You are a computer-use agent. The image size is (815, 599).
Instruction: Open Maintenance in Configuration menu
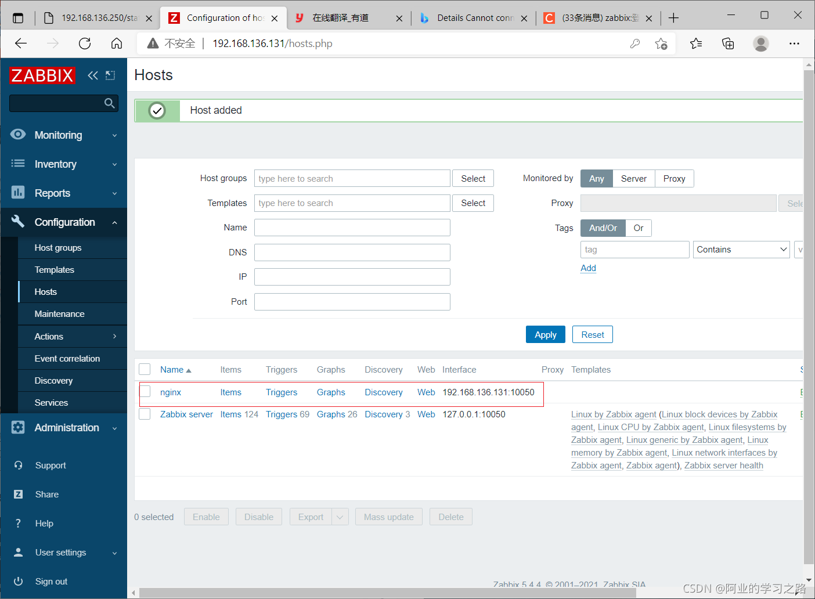(x=60, y=314)
